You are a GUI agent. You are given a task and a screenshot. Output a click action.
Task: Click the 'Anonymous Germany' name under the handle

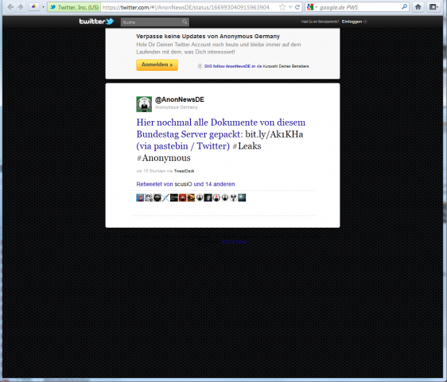coord(177,107)
